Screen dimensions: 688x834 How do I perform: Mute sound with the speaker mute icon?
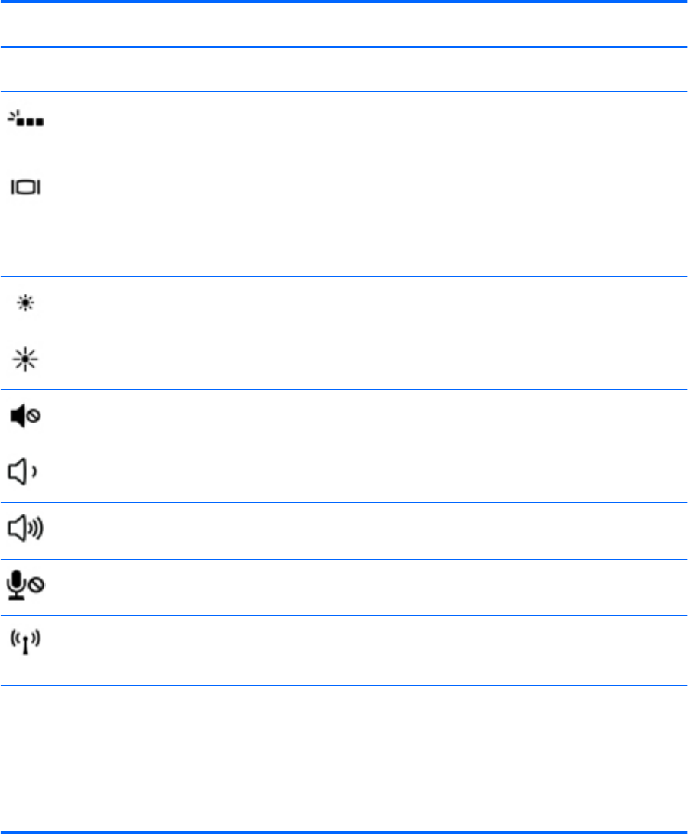[x=27, y=417]
